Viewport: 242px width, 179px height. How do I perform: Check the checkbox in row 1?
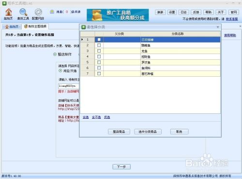point(99,40)
